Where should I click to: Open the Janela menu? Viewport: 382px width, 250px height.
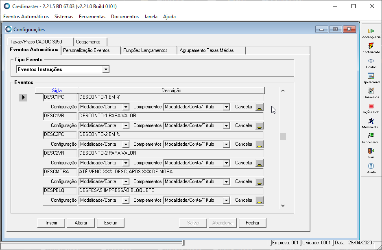coord(151,17)
